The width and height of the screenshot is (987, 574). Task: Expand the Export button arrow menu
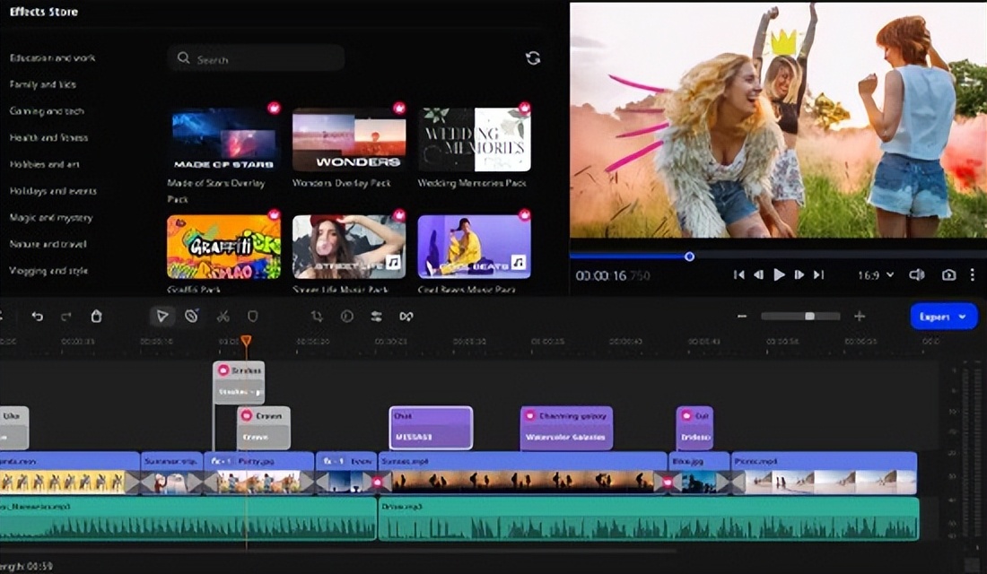[x=963, y=317]
